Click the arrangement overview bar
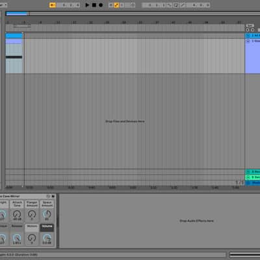260x260 pixels. point(133,14)
